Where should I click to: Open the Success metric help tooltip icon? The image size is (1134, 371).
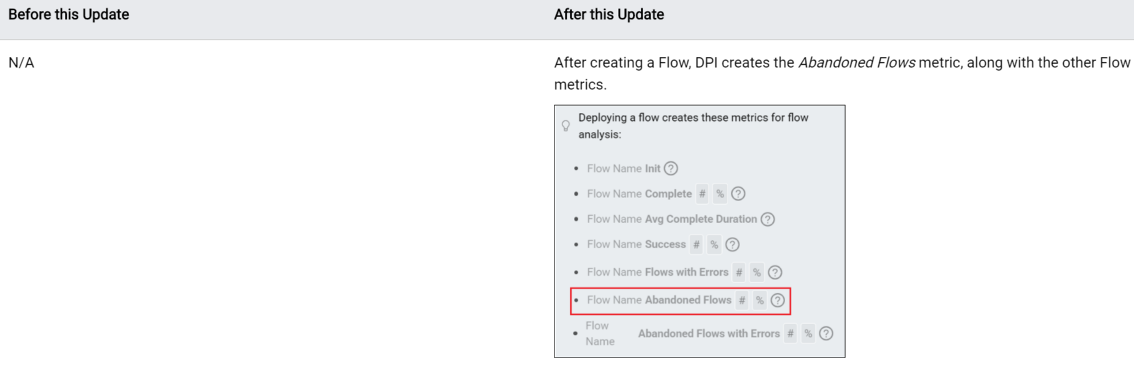(732, 244)
